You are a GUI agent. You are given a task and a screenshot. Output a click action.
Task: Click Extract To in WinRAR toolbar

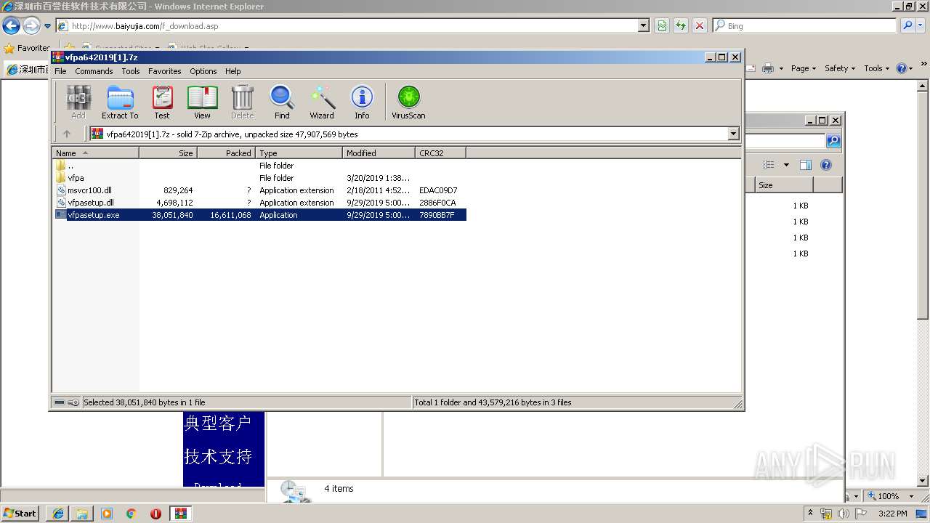click(x=120, y=102)
